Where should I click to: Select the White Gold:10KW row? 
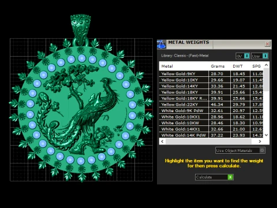point(211,123)
